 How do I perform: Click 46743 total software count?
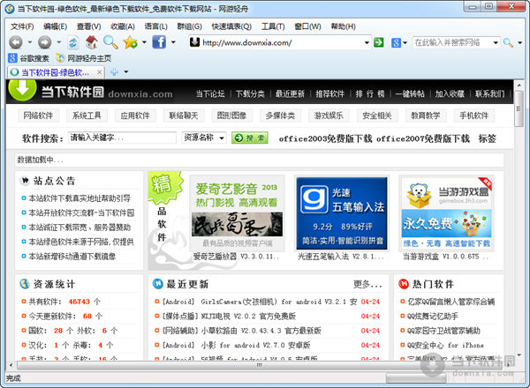79,302
